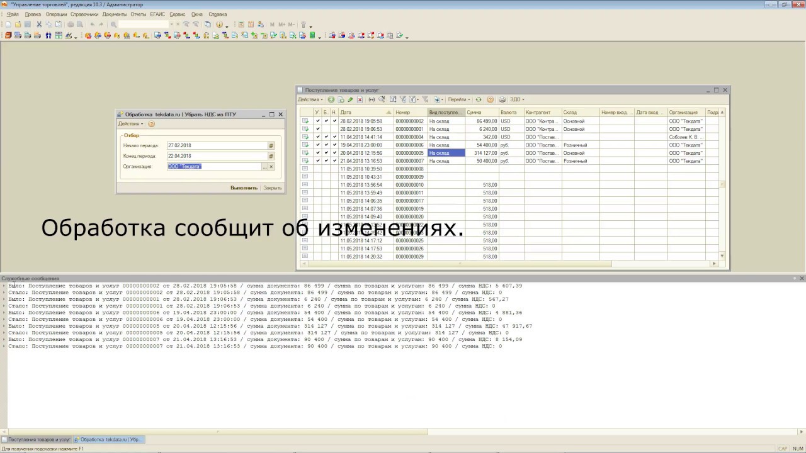Image resolution: width=806 pixels, height=453 pixels.
Task: Click Выполнить button
Action: point(244,187)
